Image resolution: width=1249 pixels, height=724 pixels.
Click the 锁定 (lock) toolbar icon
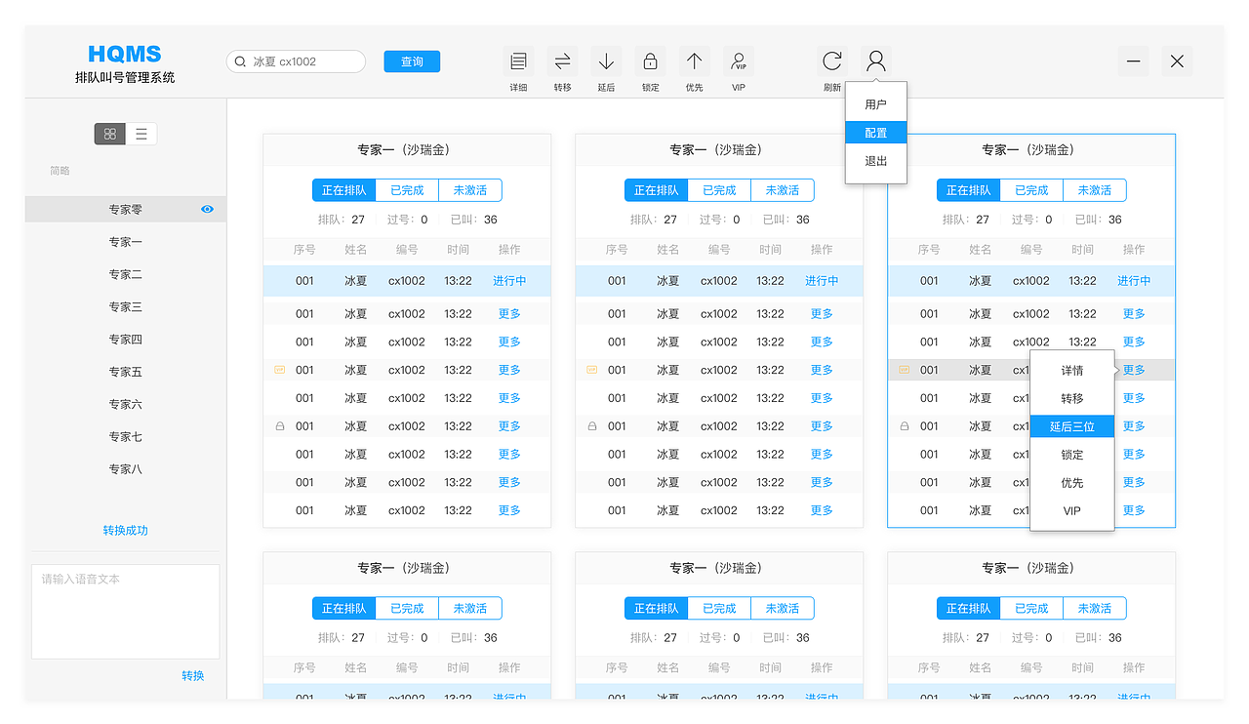tap(650, 60)
